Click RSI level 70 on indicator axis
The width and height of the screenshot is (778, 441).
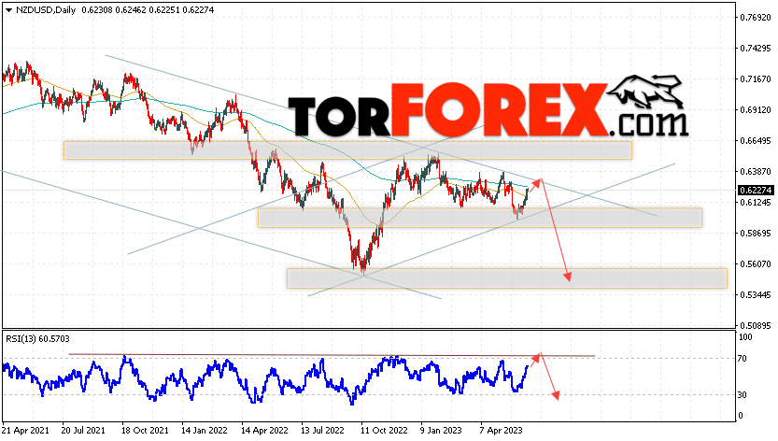point(743,358)
